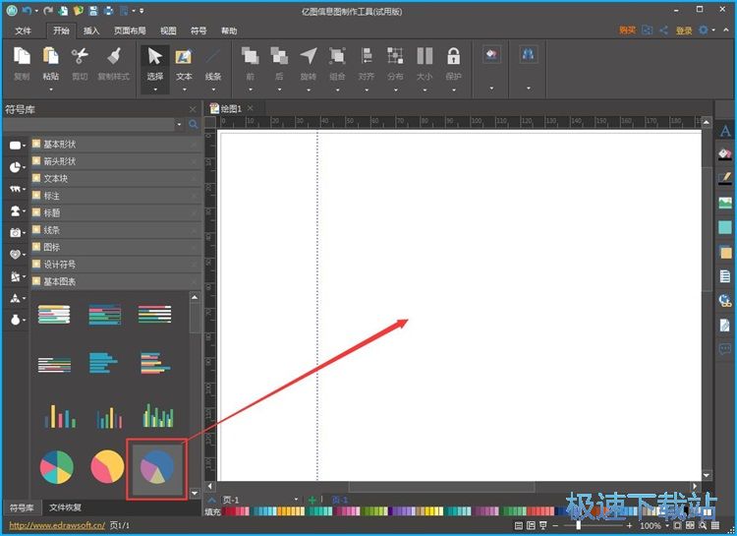Expand the Line (线条) dropdown arrow
The image size is (737, 536).
[213, 89]
